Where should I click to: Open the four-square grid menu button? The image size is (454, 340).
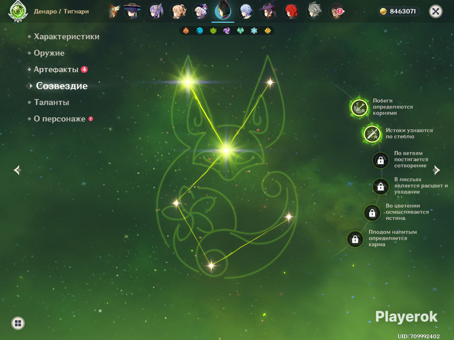click(x=18, y=323)
